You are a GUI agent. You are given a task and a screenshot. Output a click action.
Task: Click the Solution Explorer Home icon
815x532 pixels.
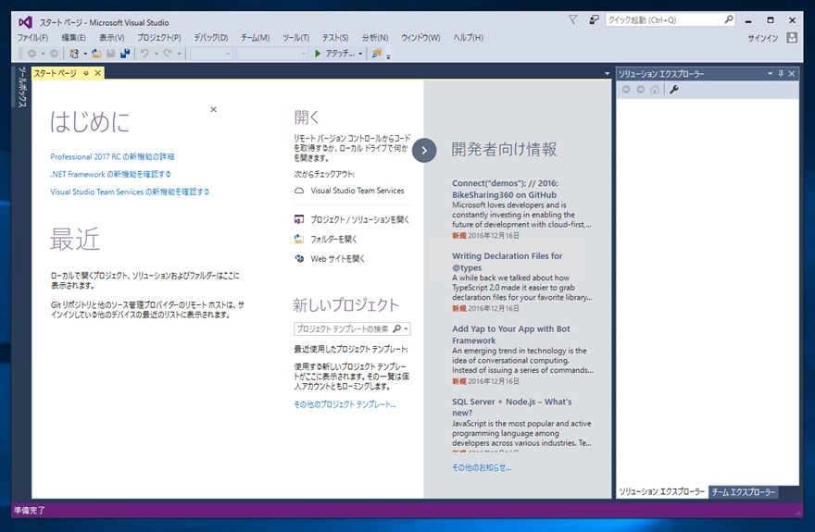(655, 89)
